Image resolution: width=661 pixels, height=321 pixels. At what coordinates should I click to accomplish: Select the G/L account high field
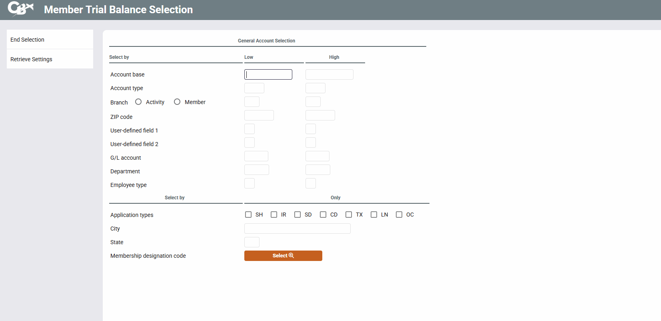pyautogui.click(x=318, y=156)
